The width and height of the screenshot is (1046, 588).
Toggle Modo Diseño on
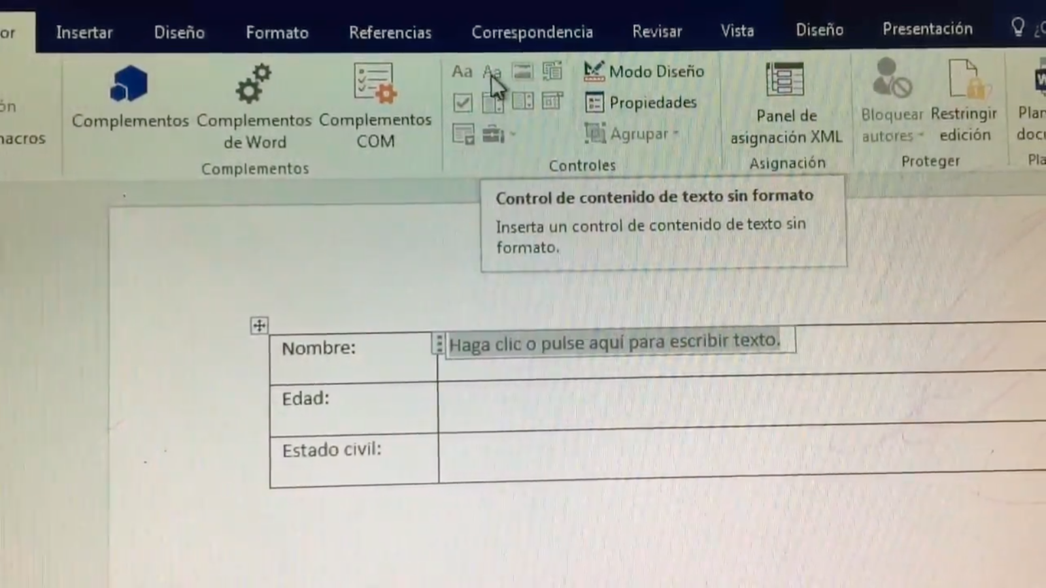click(x=644, y=71)
